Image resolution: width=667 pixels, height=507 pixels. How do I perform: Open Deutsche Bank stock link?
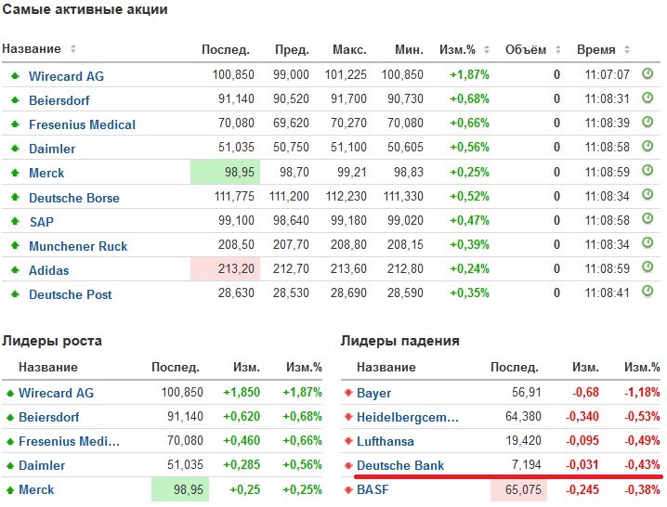400,466
